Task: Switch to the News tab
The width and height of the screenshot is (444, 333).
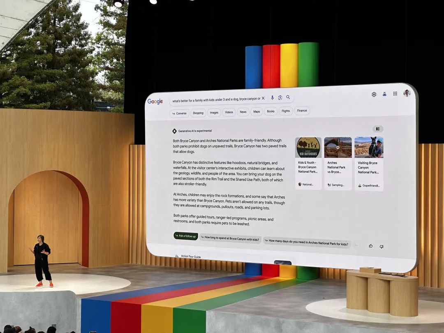Action: click(x=243, y=112)
